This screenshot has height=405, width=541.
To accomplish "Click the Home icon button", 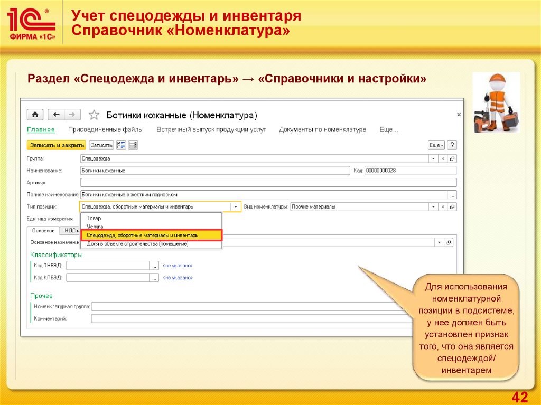I will click(x=35, y=115).
